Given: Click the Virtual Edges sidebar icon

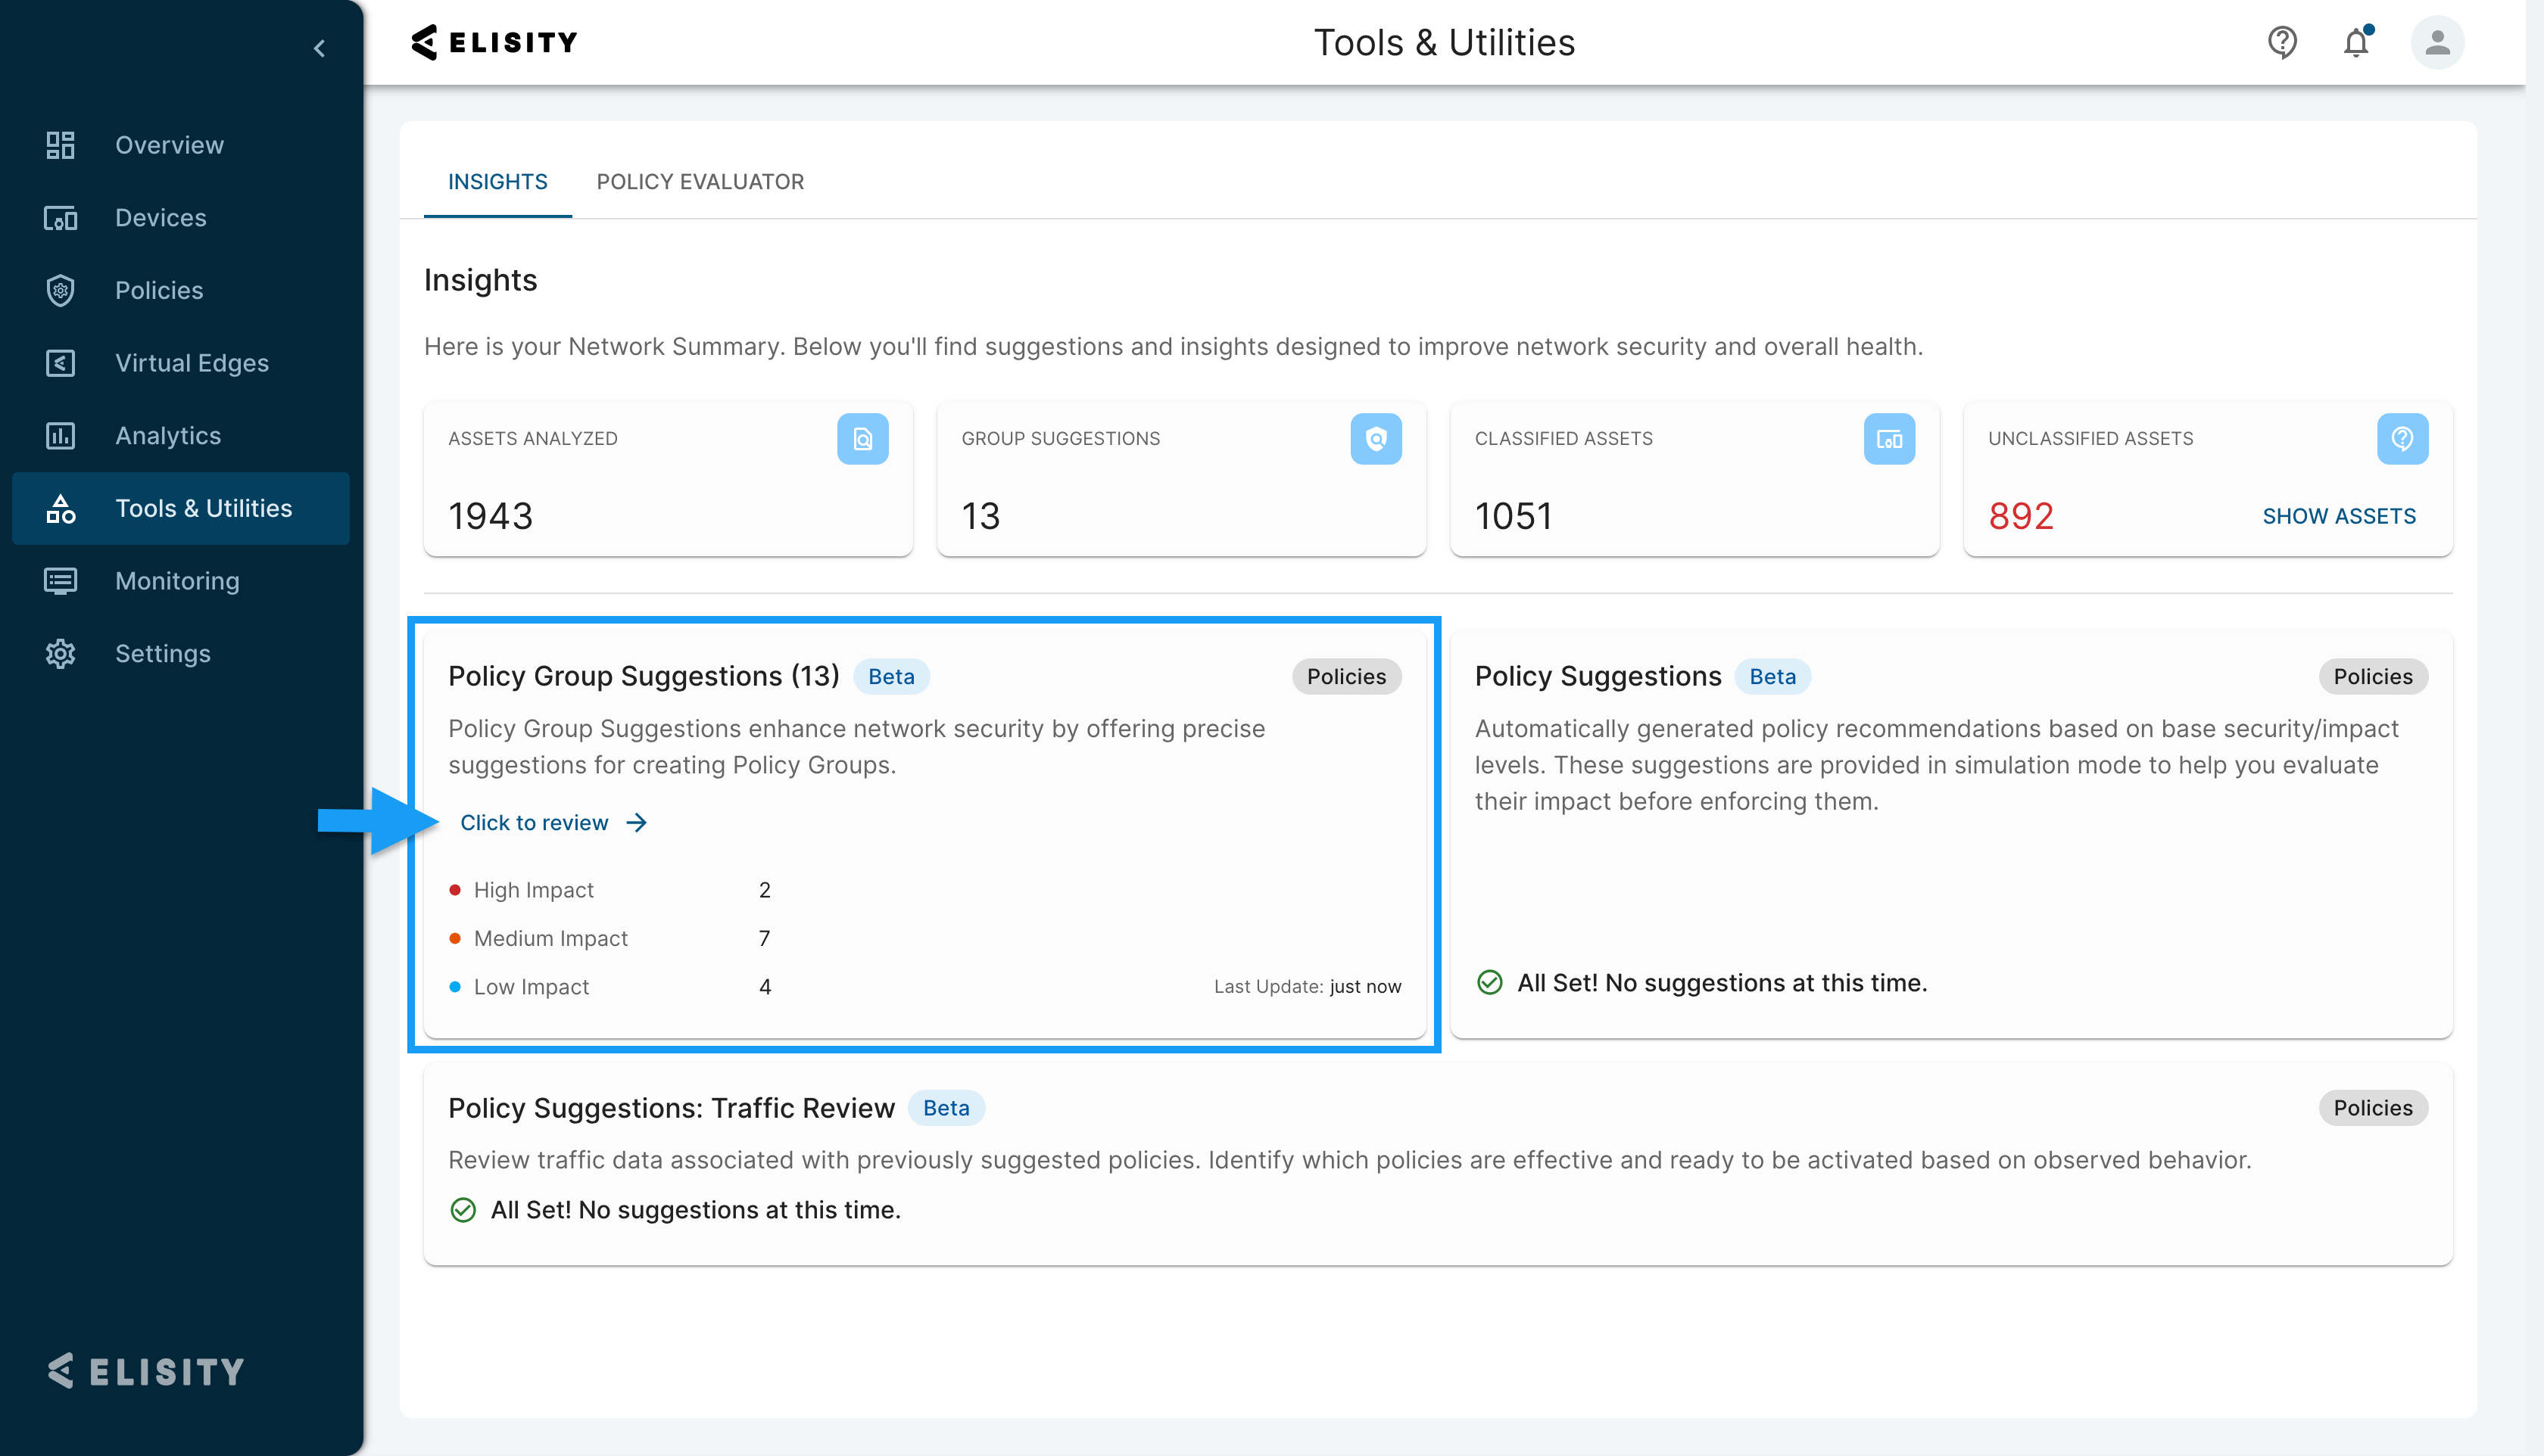Looking at the screenshot, I should 60,363.
